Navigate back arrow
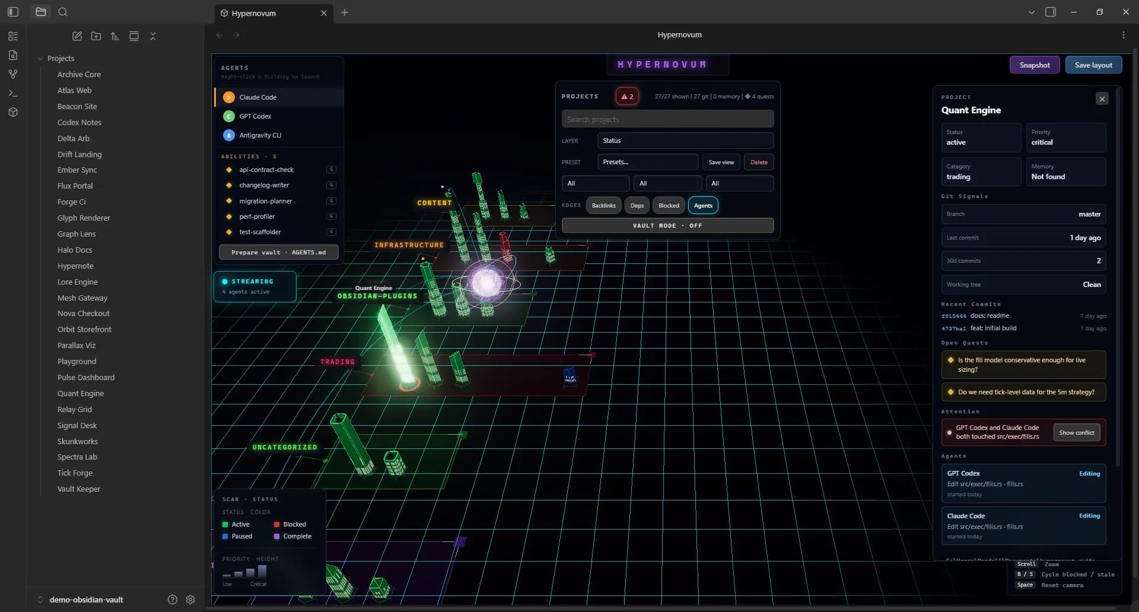This screenshot has height=612, width=1139. click(219, 35)
